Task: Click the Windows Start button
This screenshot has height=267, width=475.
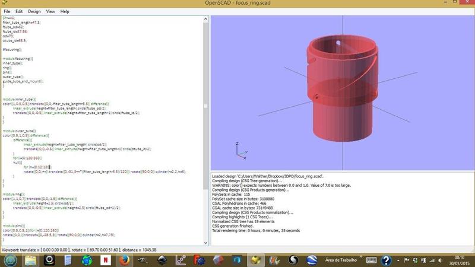Action: click(x=10, y=260)
